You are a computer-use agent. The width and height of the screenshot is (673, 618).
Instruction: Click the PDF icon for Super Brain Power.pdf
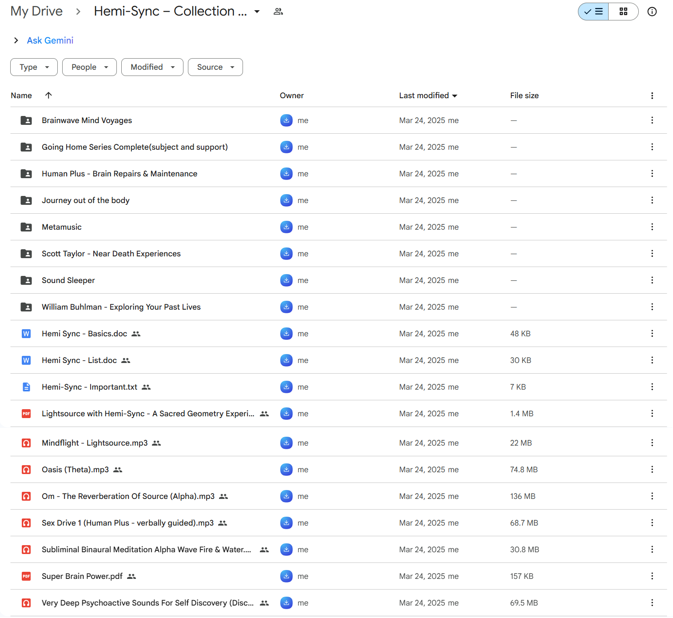coord(26,576)
